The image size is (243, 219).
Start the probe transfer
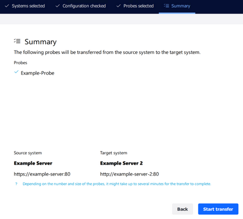click(x=218, y=209)
